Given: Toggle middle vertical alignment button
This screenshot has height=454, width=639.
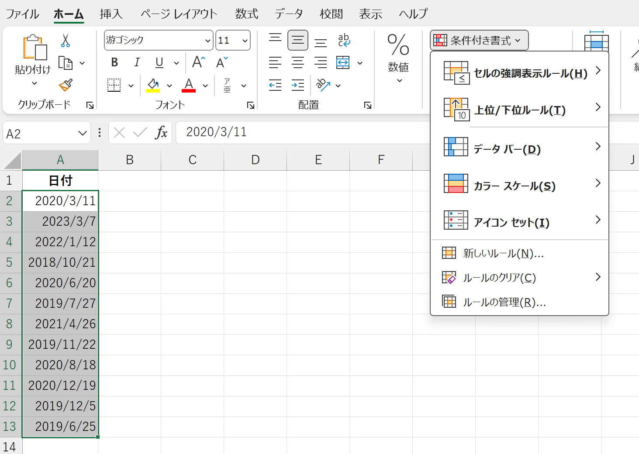Looking at the screenshot, I should point(298,41).
